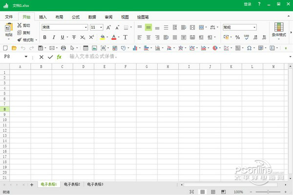This screenshot has height=195, width=293.
Task: Confirm formula entry with checkmark icon
Action: (50, 57)
